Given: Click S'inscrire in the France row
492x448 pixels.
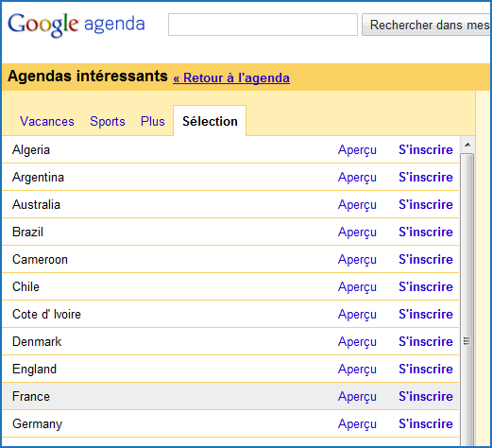Looking at the screenshot, I should [426, 396].
